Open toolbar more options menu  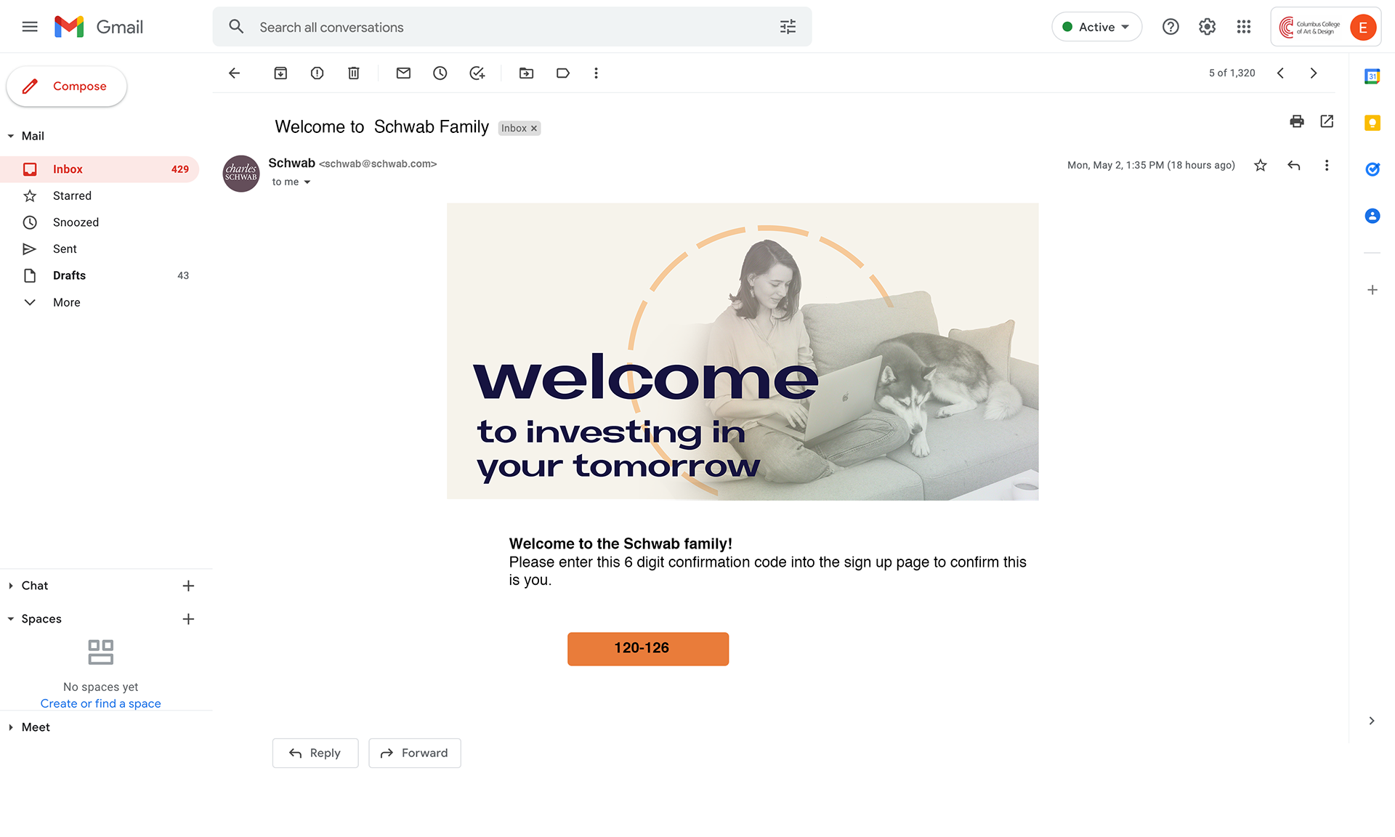coord(596,73)
